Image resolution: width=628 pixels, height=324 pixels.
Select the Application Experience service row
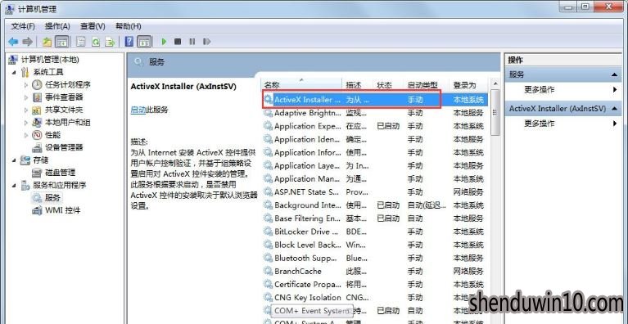[x=375, y=126]
